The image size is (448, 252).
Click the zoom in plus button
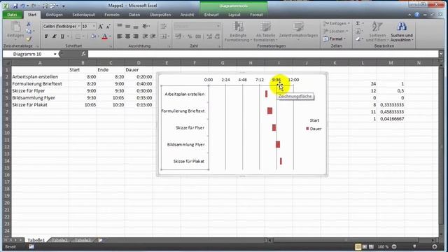(435, 246)
